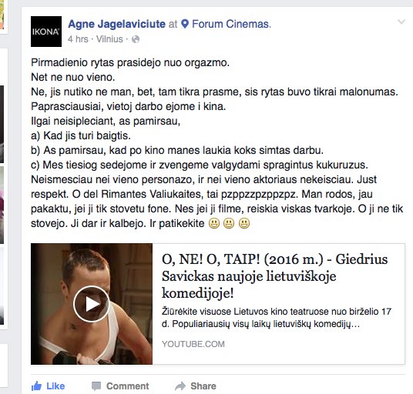The height and width of the screenshot is (394, 413).
Task: Click the Share text button
Action: pyautogui.click(x=203, y=386)
